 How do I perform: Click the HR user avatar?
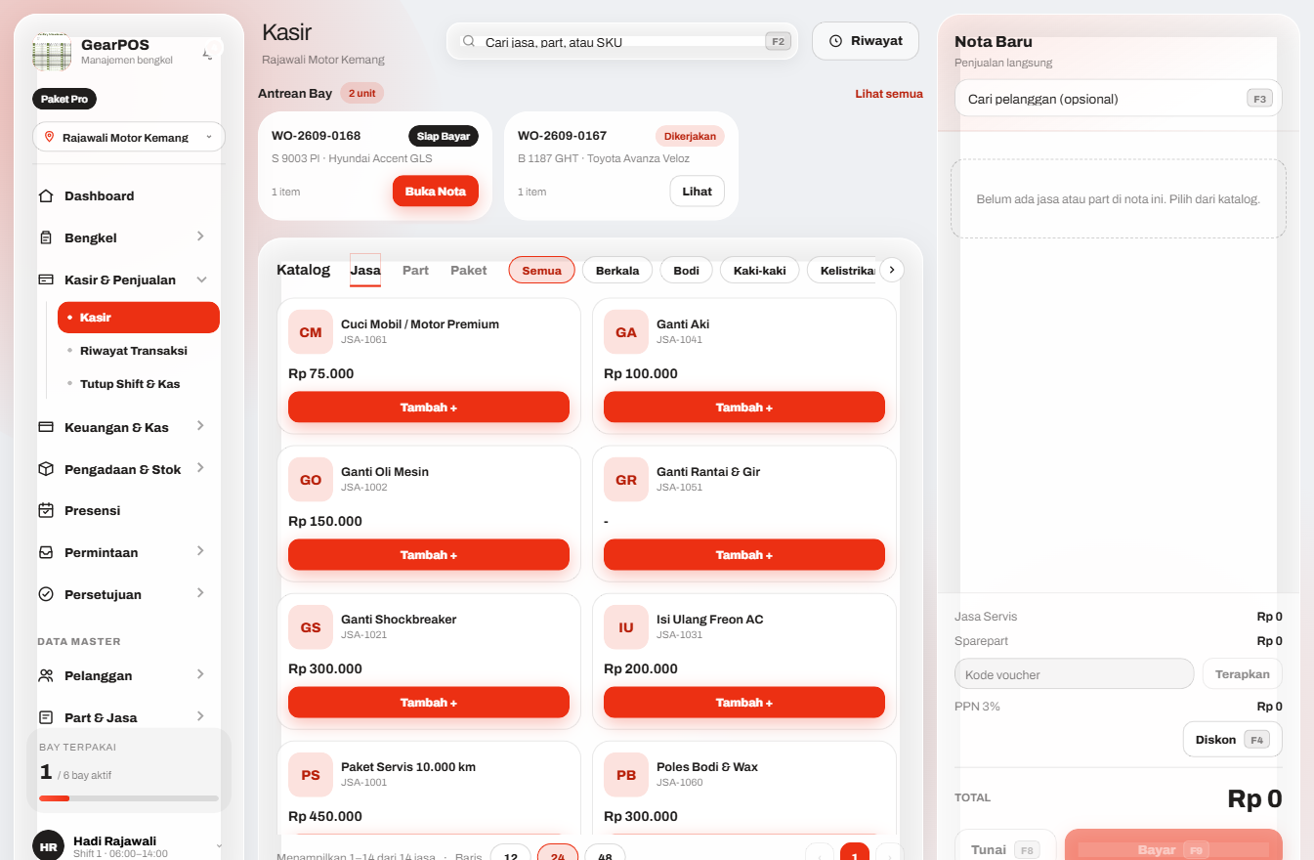[49, 846]
